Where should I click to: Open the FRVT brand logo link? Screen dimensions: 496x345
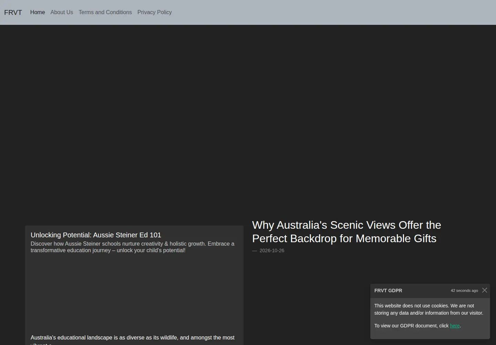13,12
